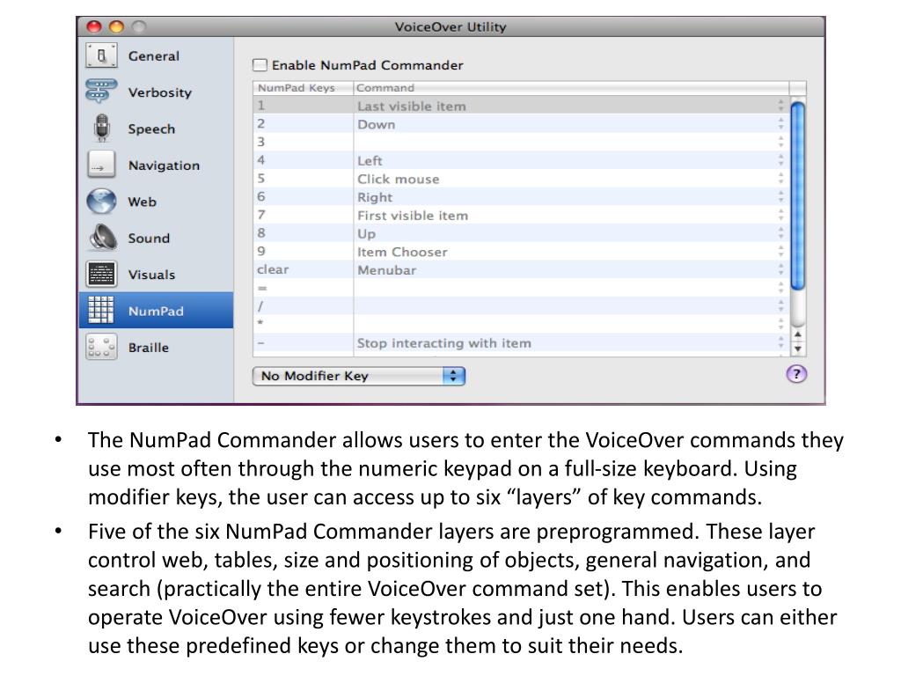
Task: Select the Verbosity speech-bubble icon
Action: pyautogui.click(x=101, y=92)
